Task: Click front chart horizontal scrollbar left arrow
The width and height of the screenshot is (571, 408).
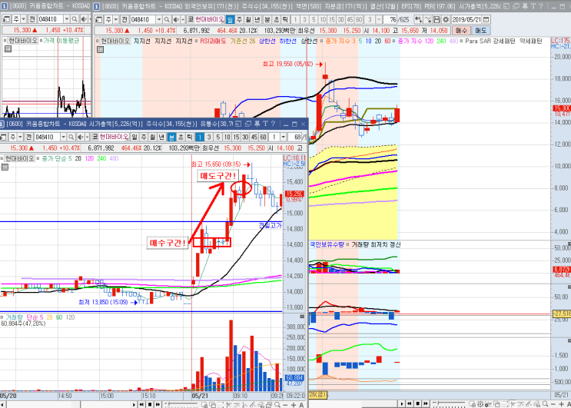Action: pos(3,404)
